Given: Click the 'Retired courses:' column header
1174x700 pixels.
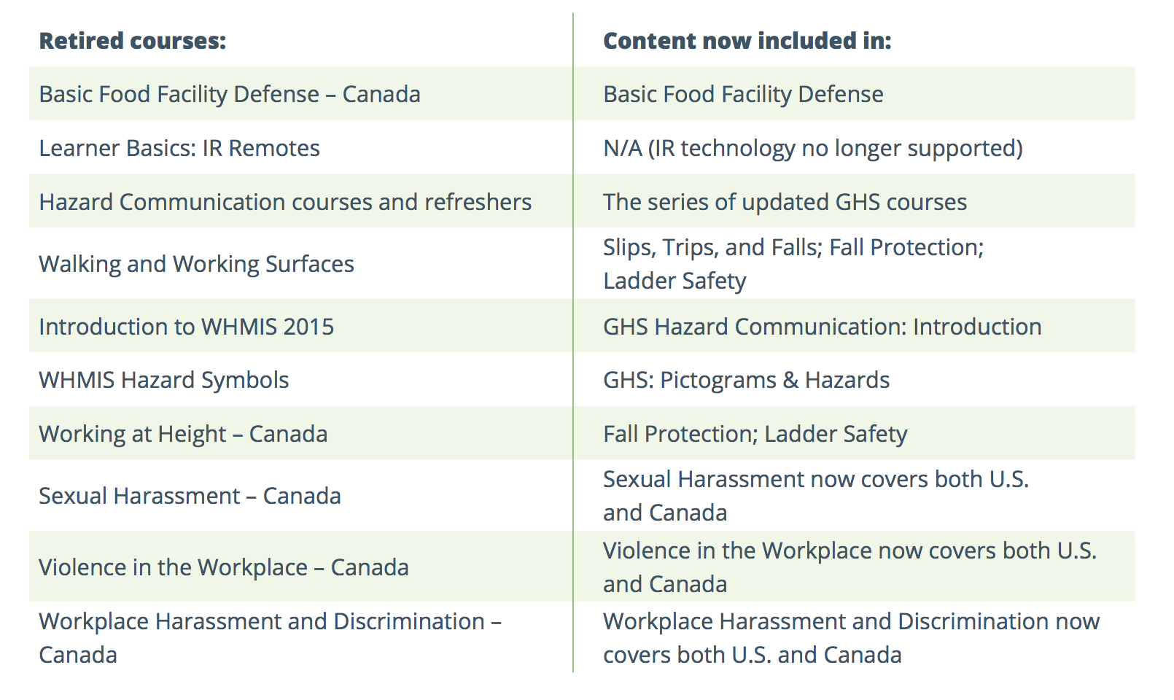Looking at the screenshot, I should coord(133,41).
